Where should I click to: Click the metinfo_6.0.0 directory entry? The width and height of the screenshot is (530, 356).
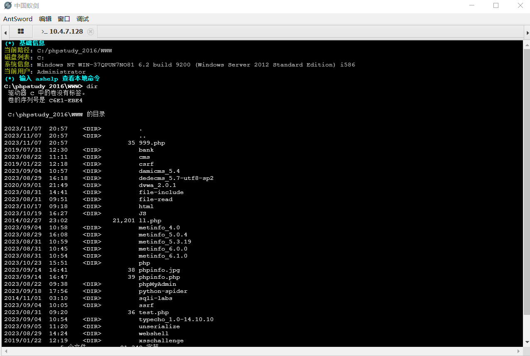coord(163,249)
